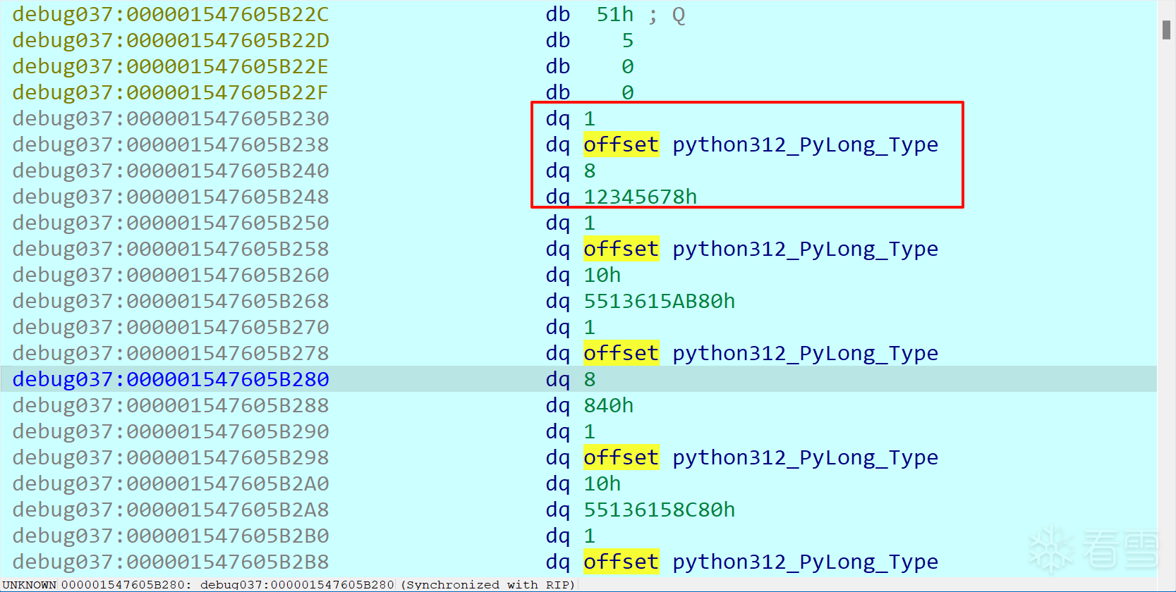Click python312_PyLong_Type at address B258
Image resolution: width=1176 pixels, height=592 pixels.
805,249
